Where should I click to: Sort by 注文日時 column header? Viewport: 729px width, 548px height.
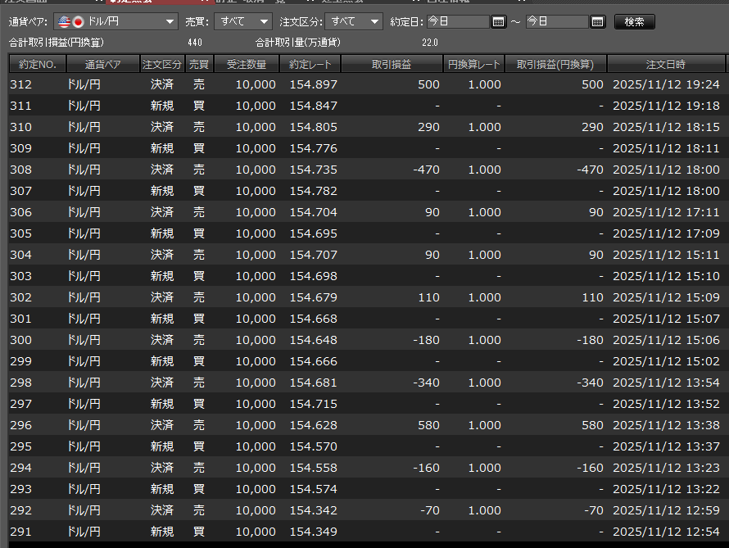pos(665,64)
